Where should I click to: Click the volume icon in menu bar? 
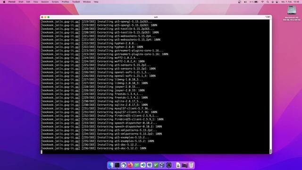245,2
